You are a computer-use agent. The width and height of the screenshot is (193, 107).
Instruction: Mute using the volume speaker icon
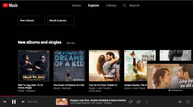180,102
